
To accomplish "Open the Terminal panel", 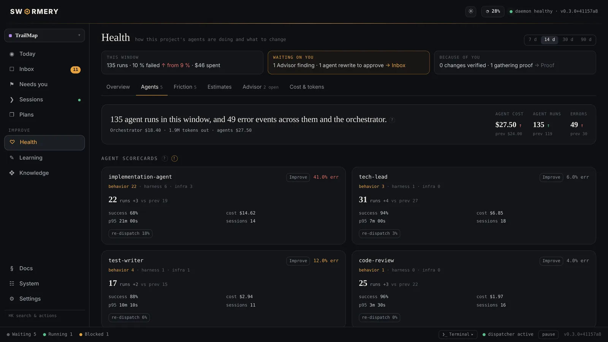I will point(458,334).
